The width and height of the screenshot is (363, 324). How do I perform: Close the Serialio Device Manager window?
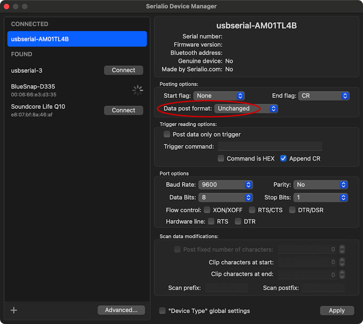coord(6,6)
